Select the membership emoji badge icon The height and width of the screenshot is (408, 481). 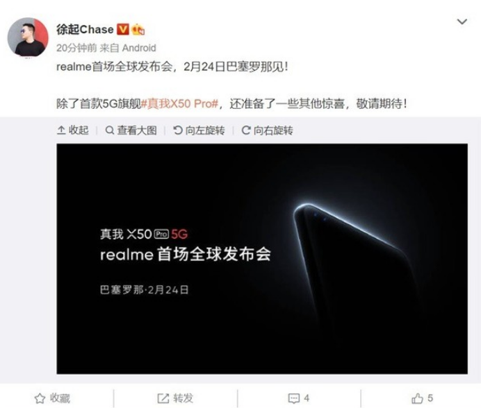pyautogui.click(x=138, y=30)
